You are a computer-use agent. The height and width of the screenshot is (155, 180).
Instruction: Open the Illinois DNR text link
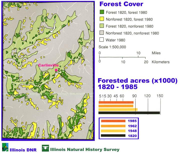click(x=23, y=150)
